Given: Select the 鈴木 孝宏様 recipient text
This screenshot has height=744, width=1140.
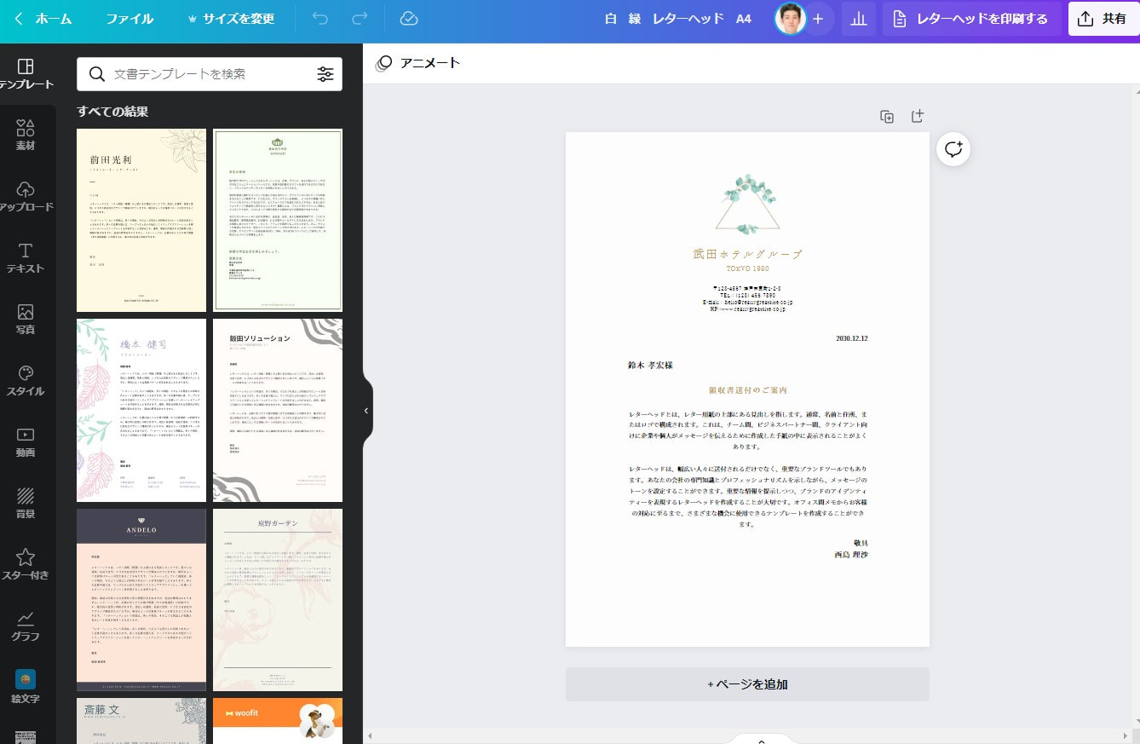Looking at the screenshot, I should pyautogui.click(x=650, y=365).
